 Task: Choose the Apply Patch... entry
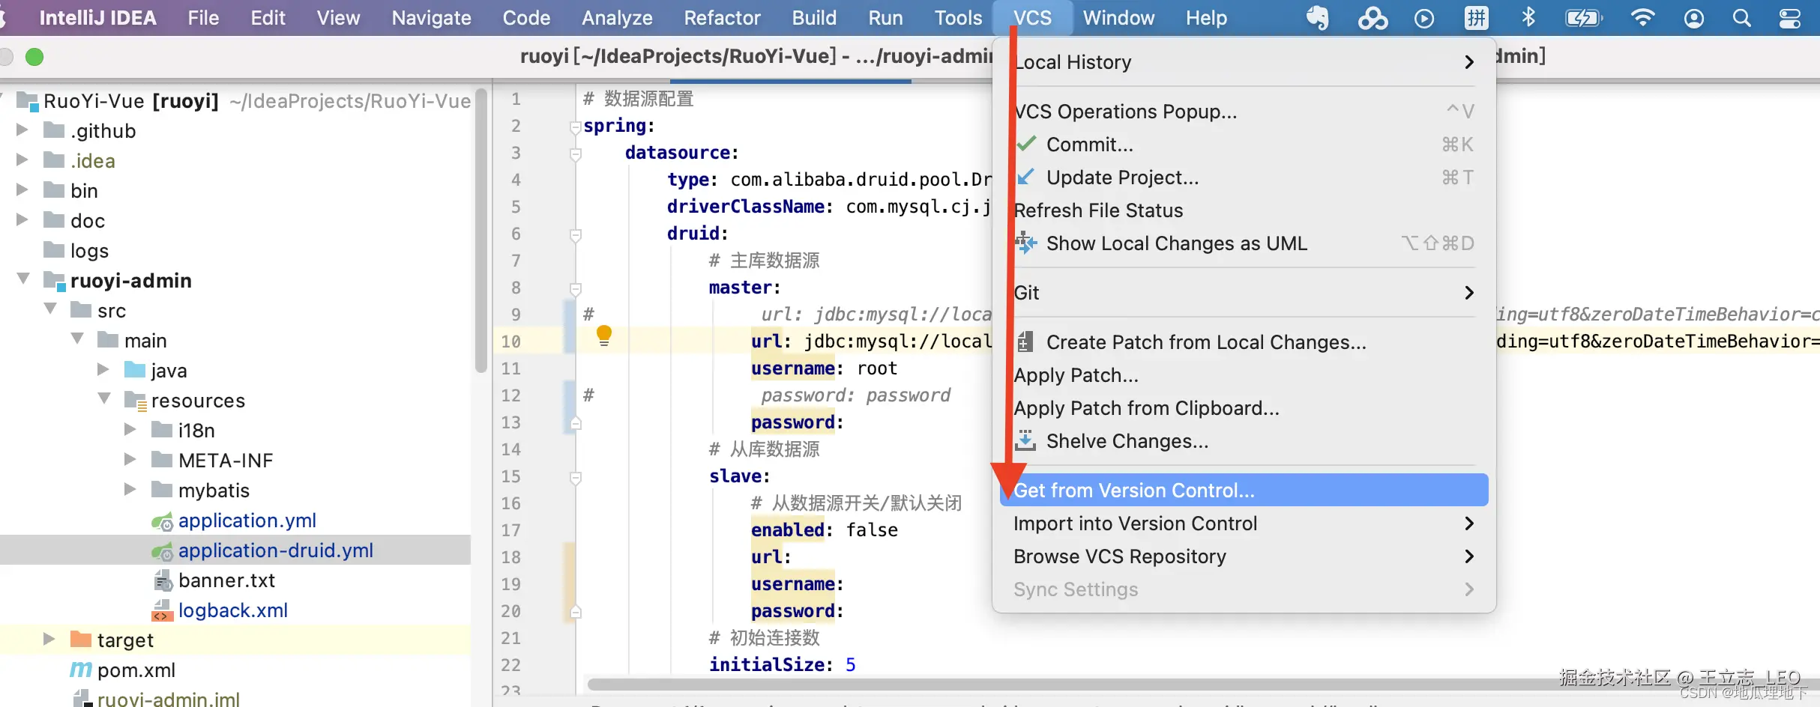coord(1244,375)
